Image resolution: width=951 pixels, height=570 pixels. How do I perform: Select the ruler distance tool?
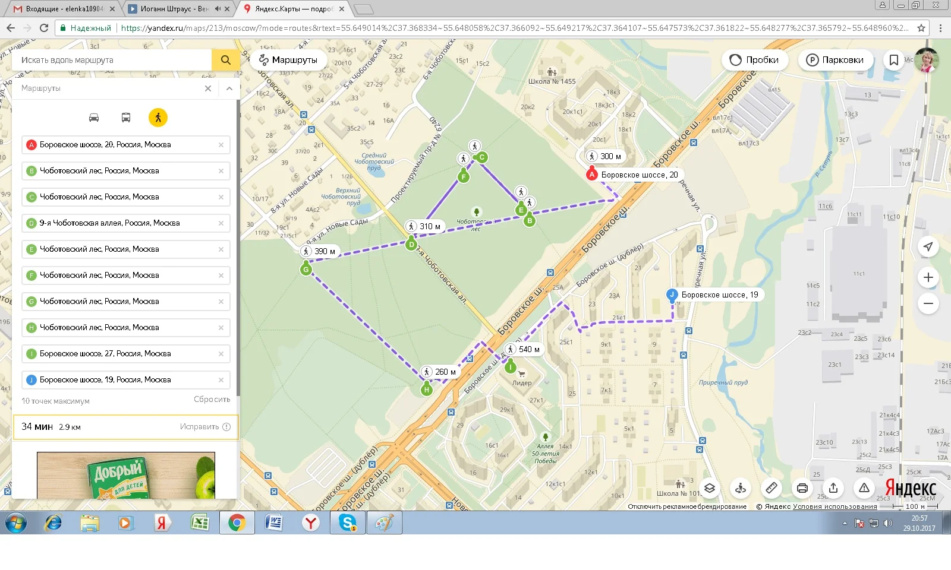click(771, 488)
